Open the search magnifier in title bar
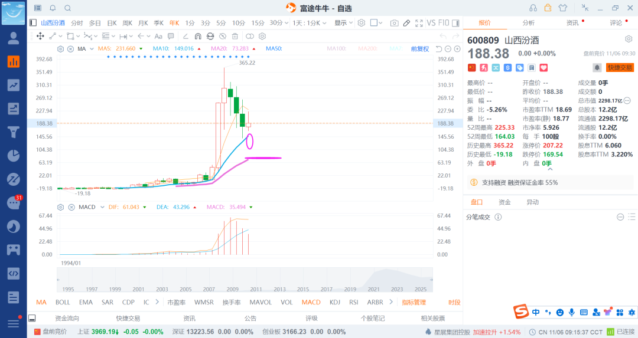Viewport: 638px width, 338px height. [x=67, y=8]
